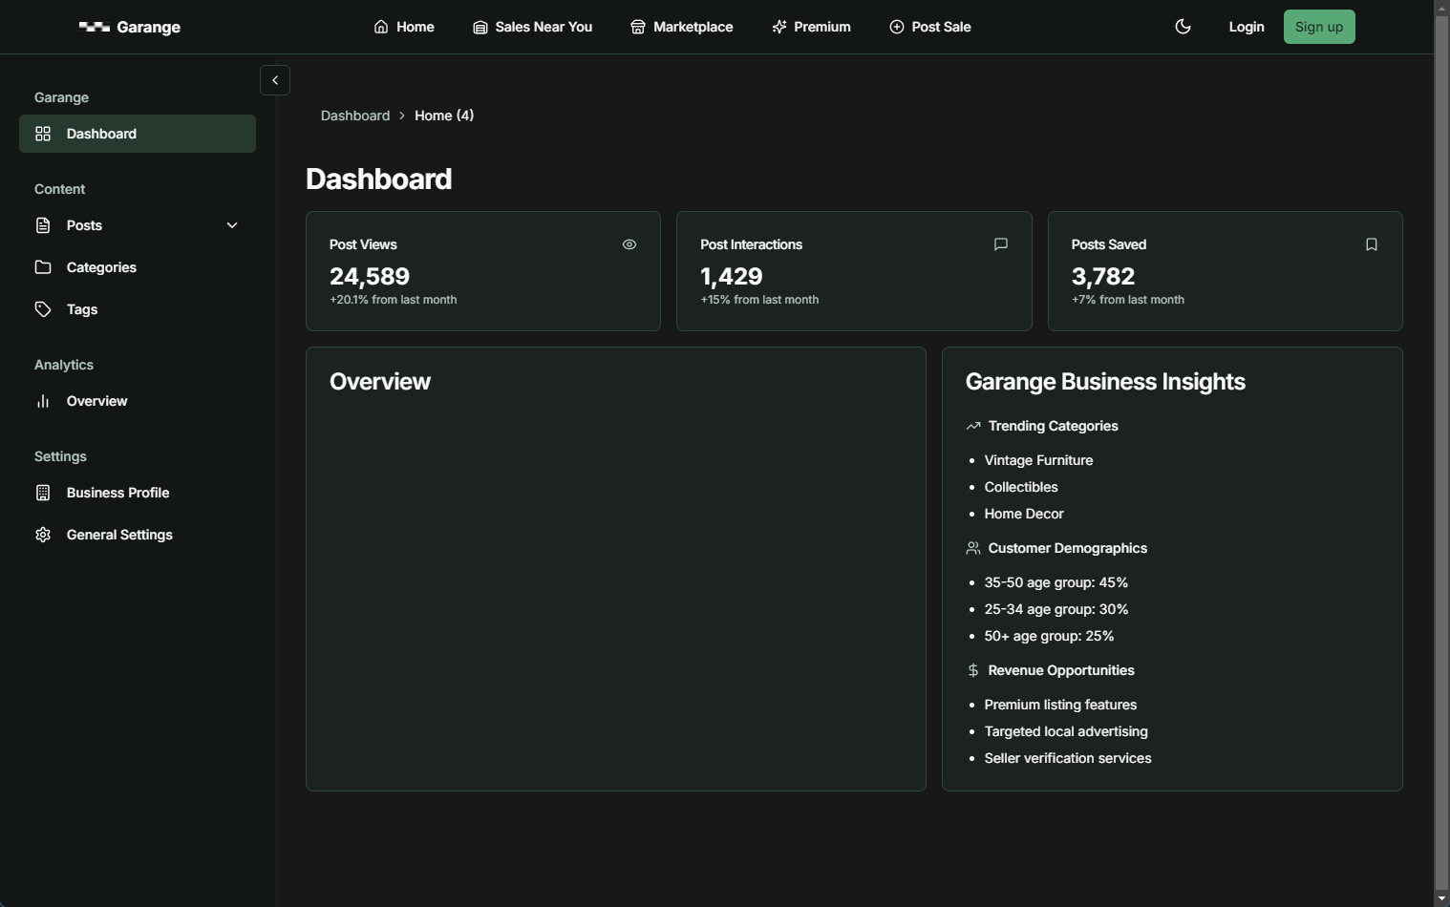
Task: Open Categories in the sidebar
Action: pyautogui.click(x=138, y=267)
